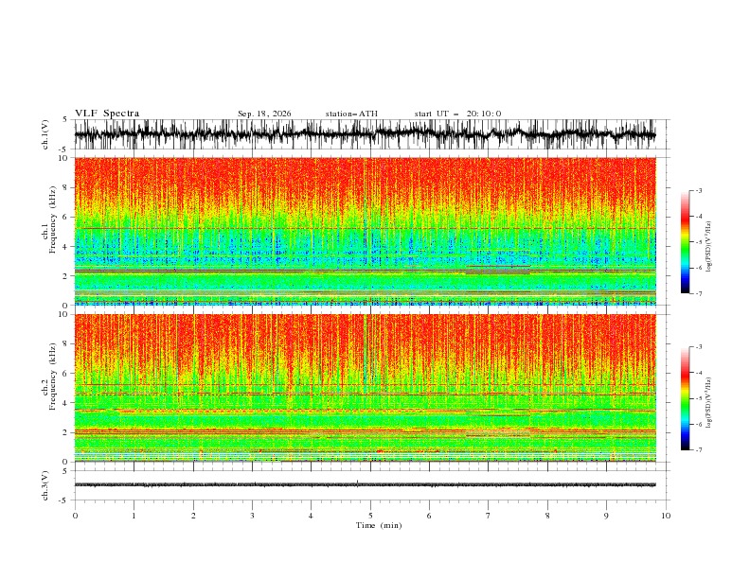The image size is (750, 579).
Task: Click the 10 minute tick on time axis
Action: pyautogui.click(x=666, y=516)
